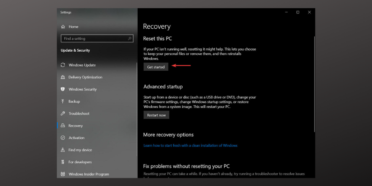
Task: Click the Troubleshoot wrench icon
Action: click(x=62, y=113)
